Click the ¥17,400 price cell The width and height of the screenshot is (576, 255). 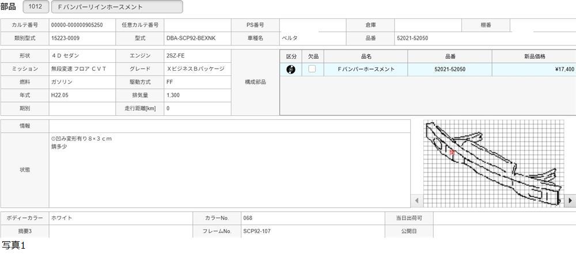(534, 69)
